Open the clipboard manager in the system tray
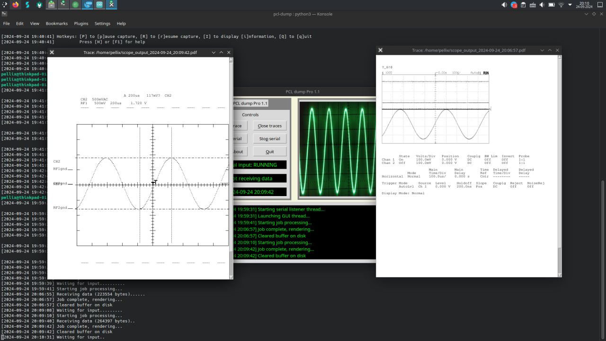 [x=523, y=5]
